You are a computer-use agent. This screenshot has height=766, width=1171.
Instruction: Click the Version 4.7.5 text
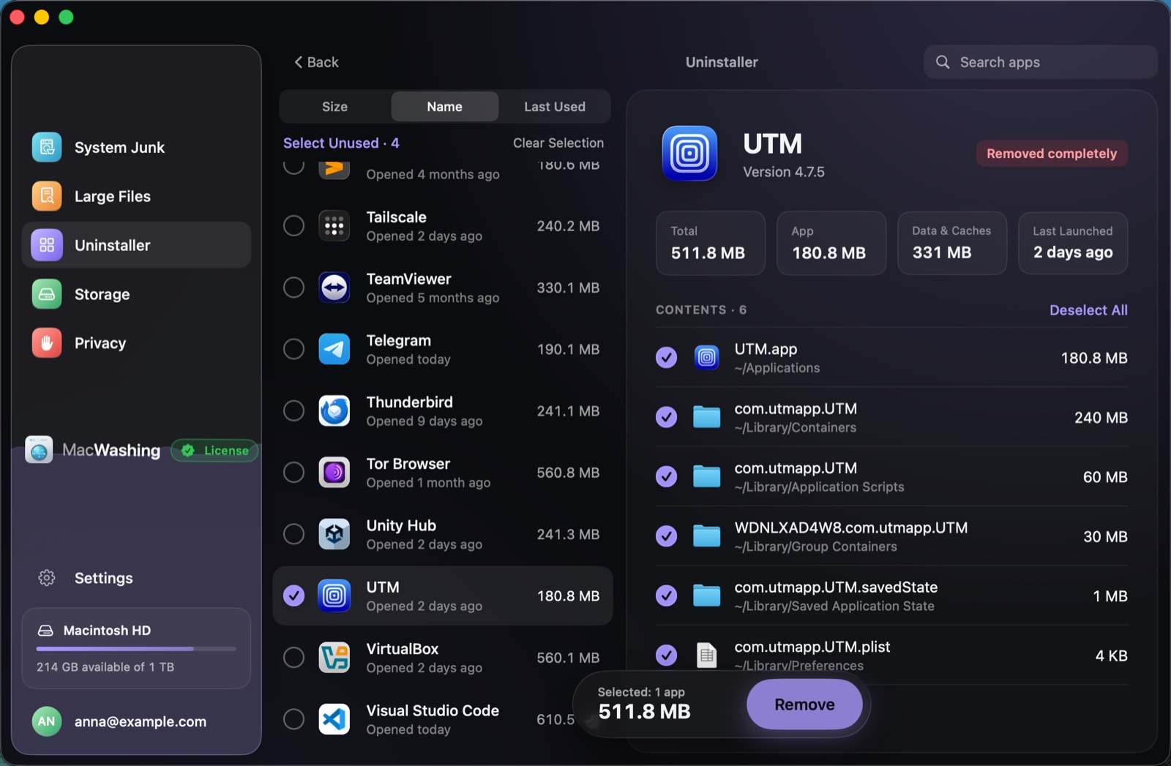coord(784,172)
